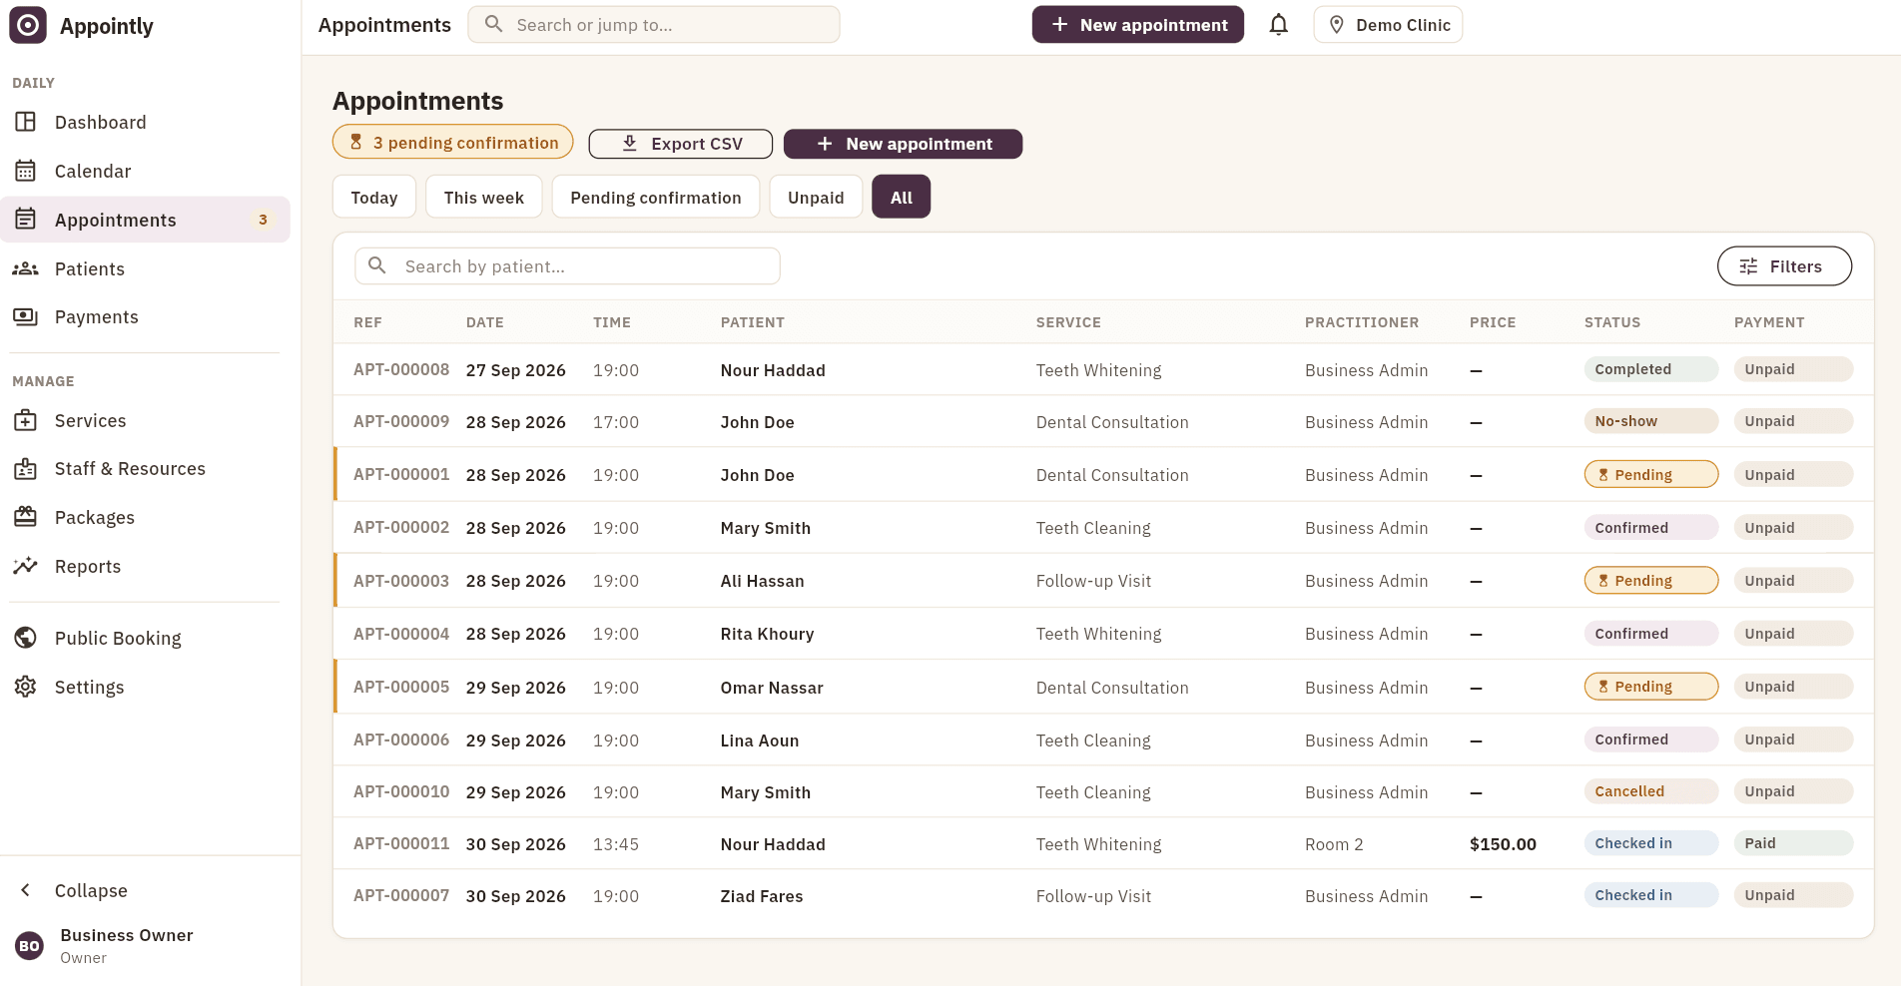The width and height of the screenshot is (1901, 986).
Task: Click patient name Ziad Fares
Action: (762, 896)
